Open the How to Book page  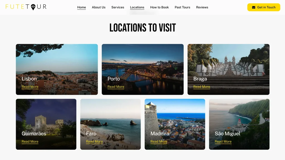[x=159, y=7]
